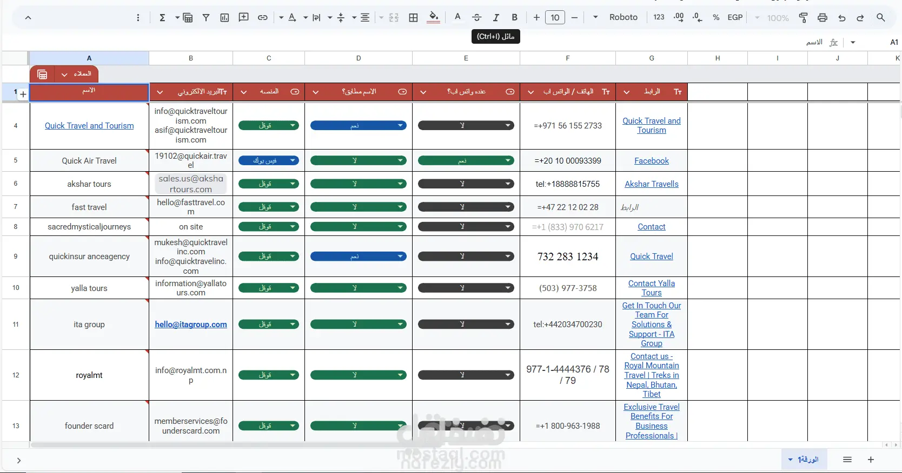Click the print icon
The image size is (902, 473).
[823, 18]
